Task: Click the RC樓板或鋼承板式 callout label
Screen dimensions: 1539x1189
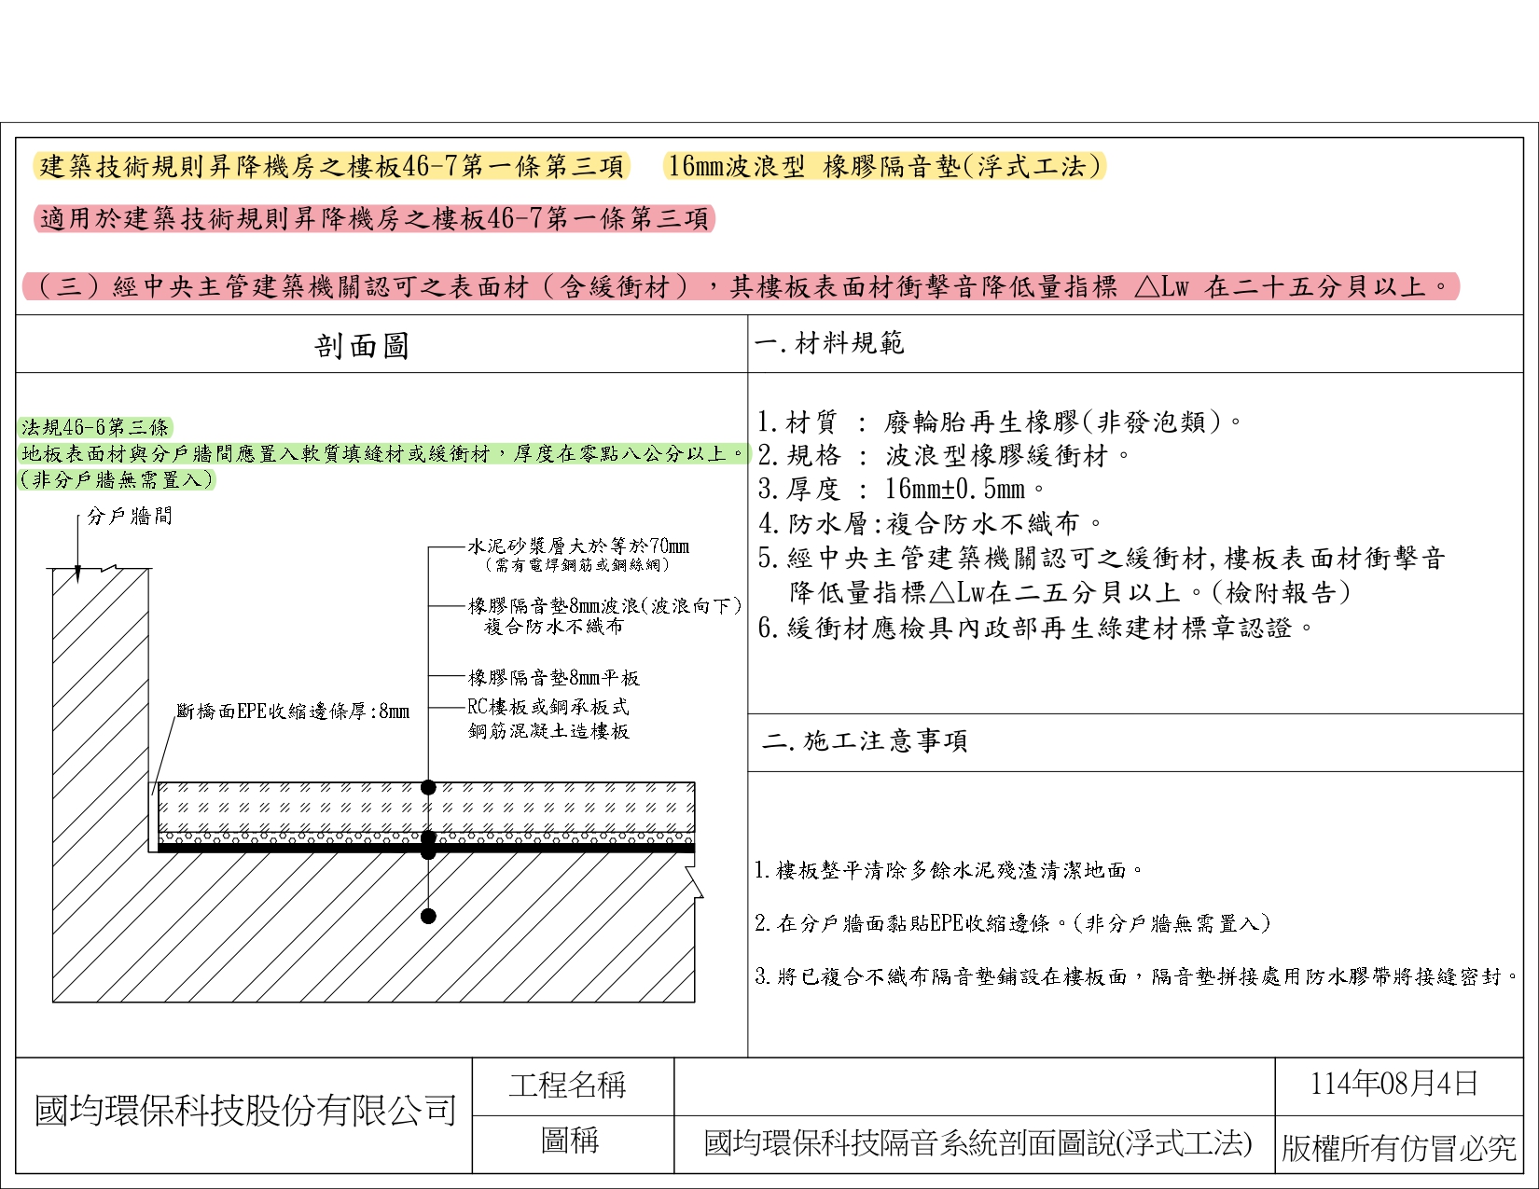Action: [x=548, y=707]
